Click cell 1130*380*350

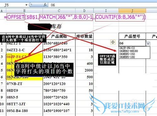click(x=59, y=57)
